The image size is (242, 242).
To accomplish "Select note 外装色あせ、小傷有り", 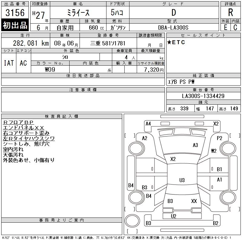I will point(29,160).
